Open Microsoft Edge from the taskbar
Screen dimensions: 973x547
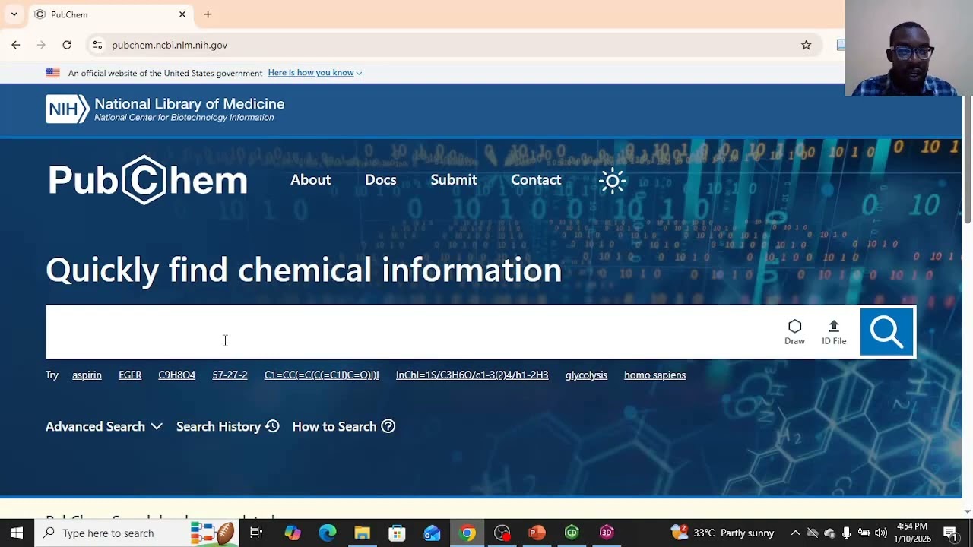[x=328, y=533]
